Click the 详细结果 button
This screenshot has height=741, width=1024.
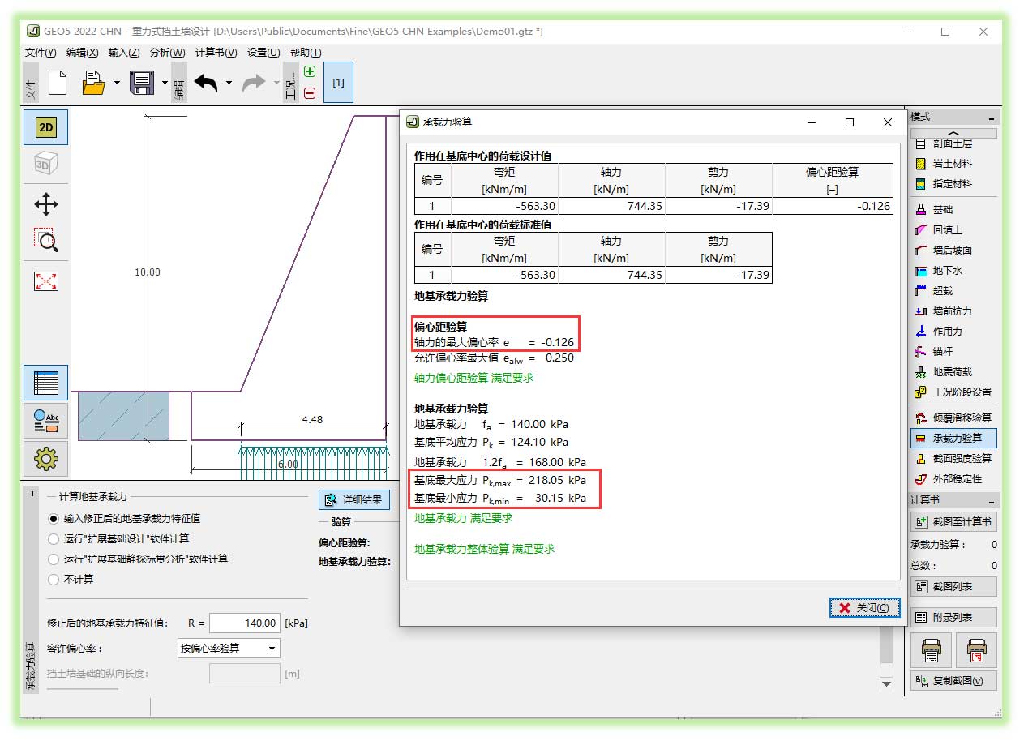(354, 500)
